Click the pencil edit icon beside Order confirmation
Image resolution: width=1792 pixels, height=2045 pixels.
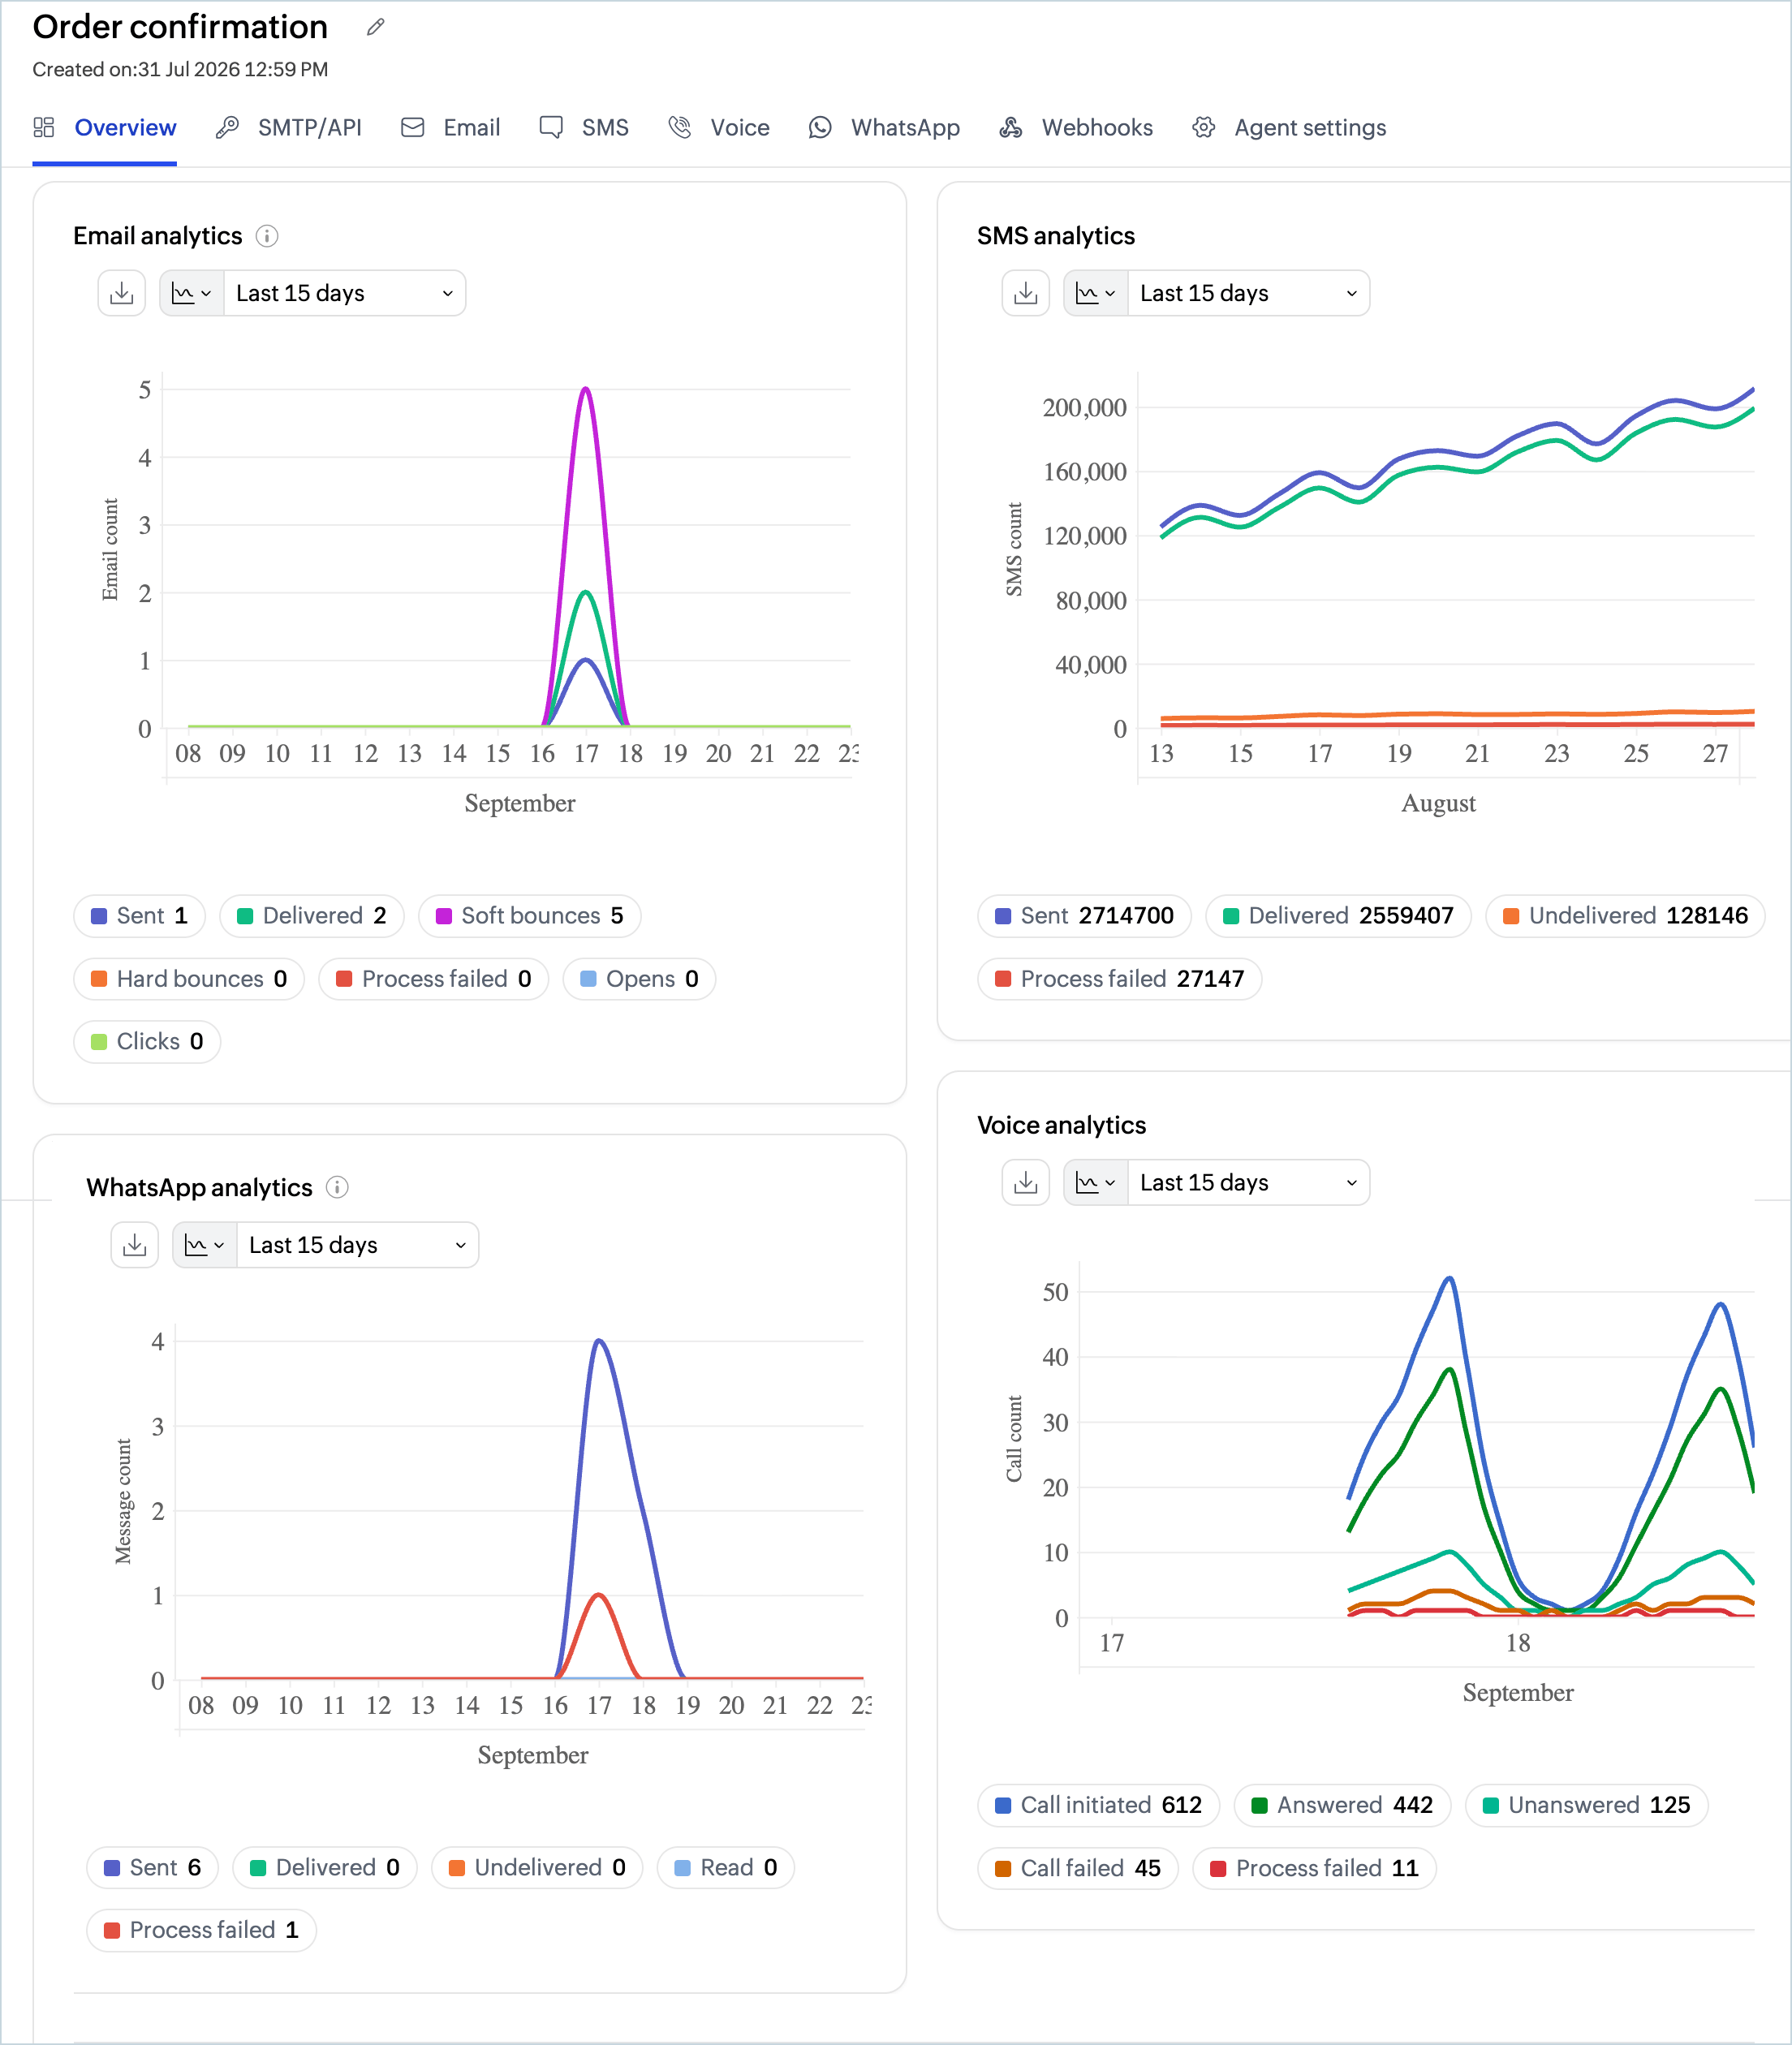click(x=375, y=27)
